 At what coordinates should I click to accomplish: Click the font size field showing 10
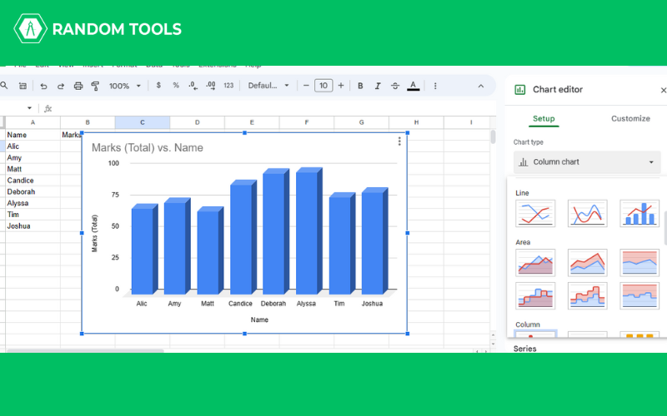coord(323,86)
